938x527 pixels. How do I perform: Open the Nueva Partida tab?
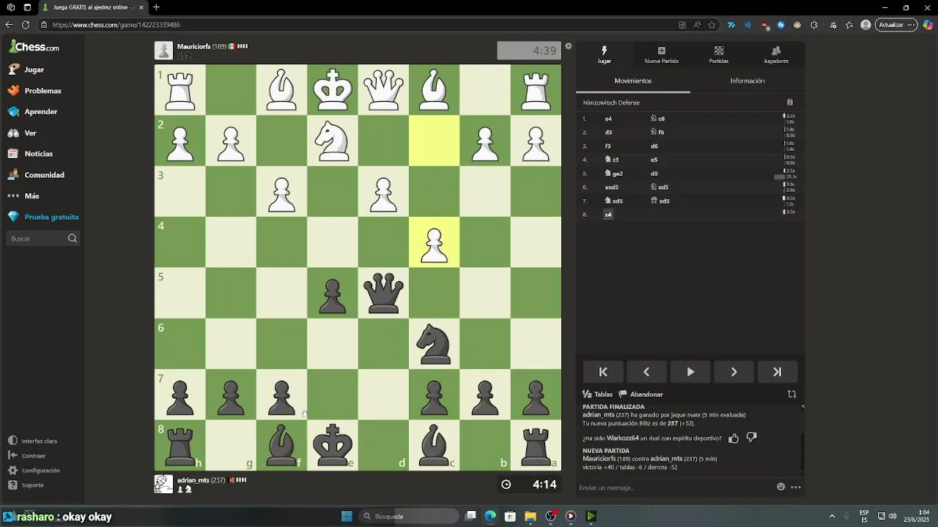coord(661,55)
